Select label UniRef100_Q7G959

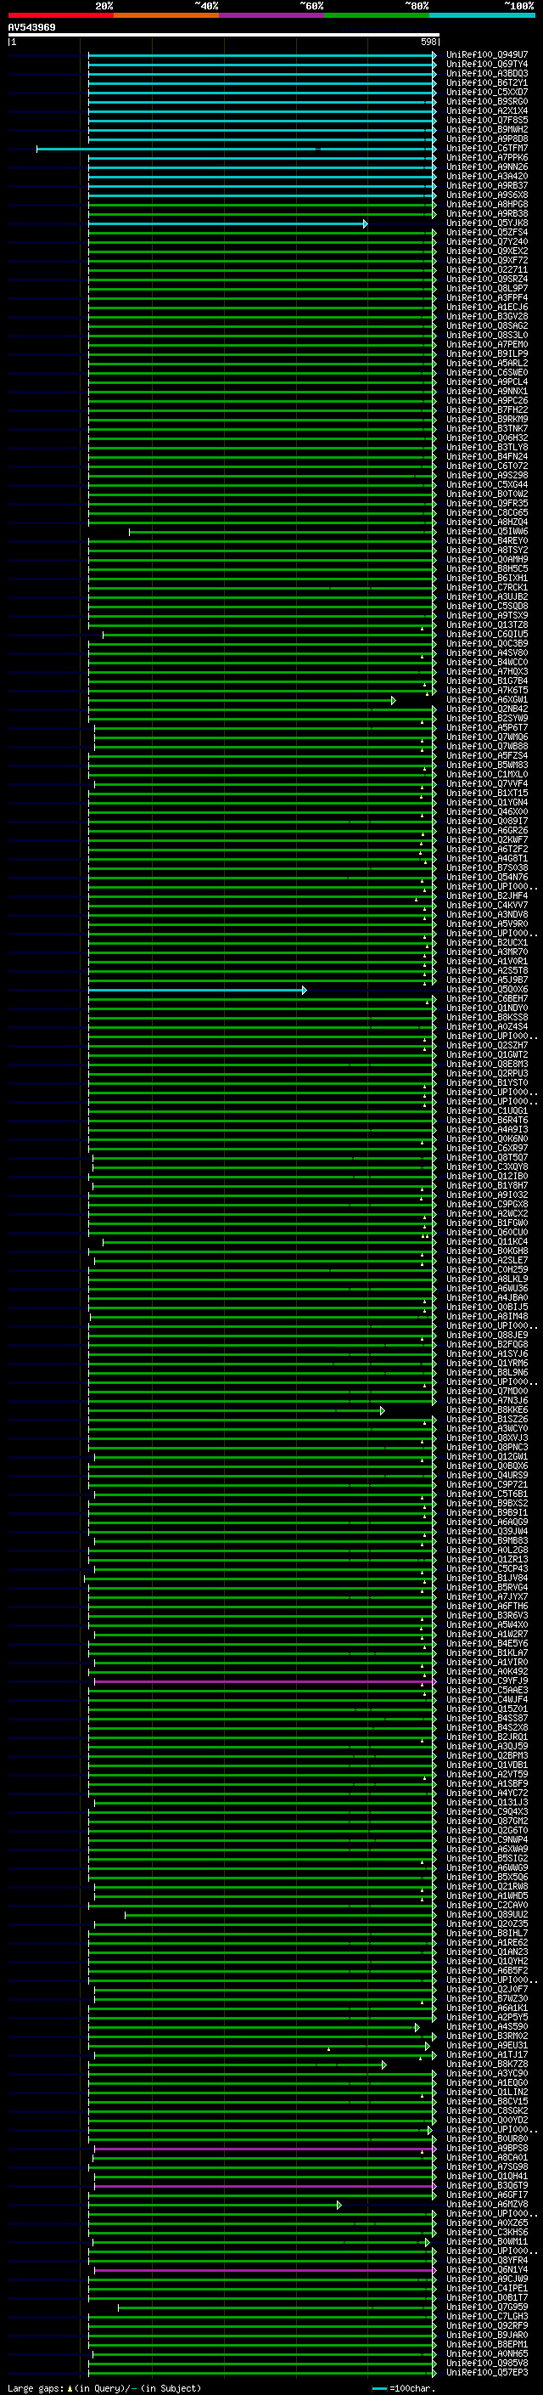486,2307
